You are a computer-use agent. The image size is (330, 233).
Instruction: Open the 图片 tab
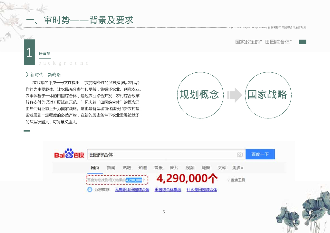[x=174, y=168]
